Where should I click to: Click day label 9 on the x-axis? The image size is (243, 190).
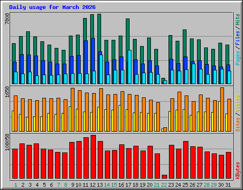pos(73,185)
